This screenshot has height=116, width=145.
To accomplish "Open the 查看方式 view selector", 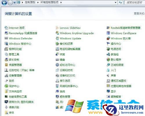I will tap(139, 14).
